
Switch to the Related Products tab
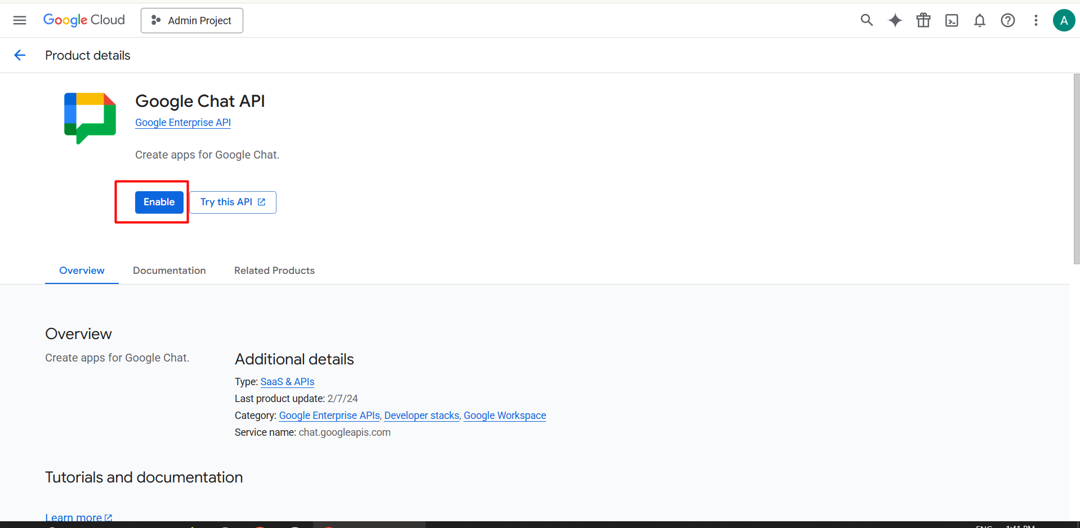point(274,270)
